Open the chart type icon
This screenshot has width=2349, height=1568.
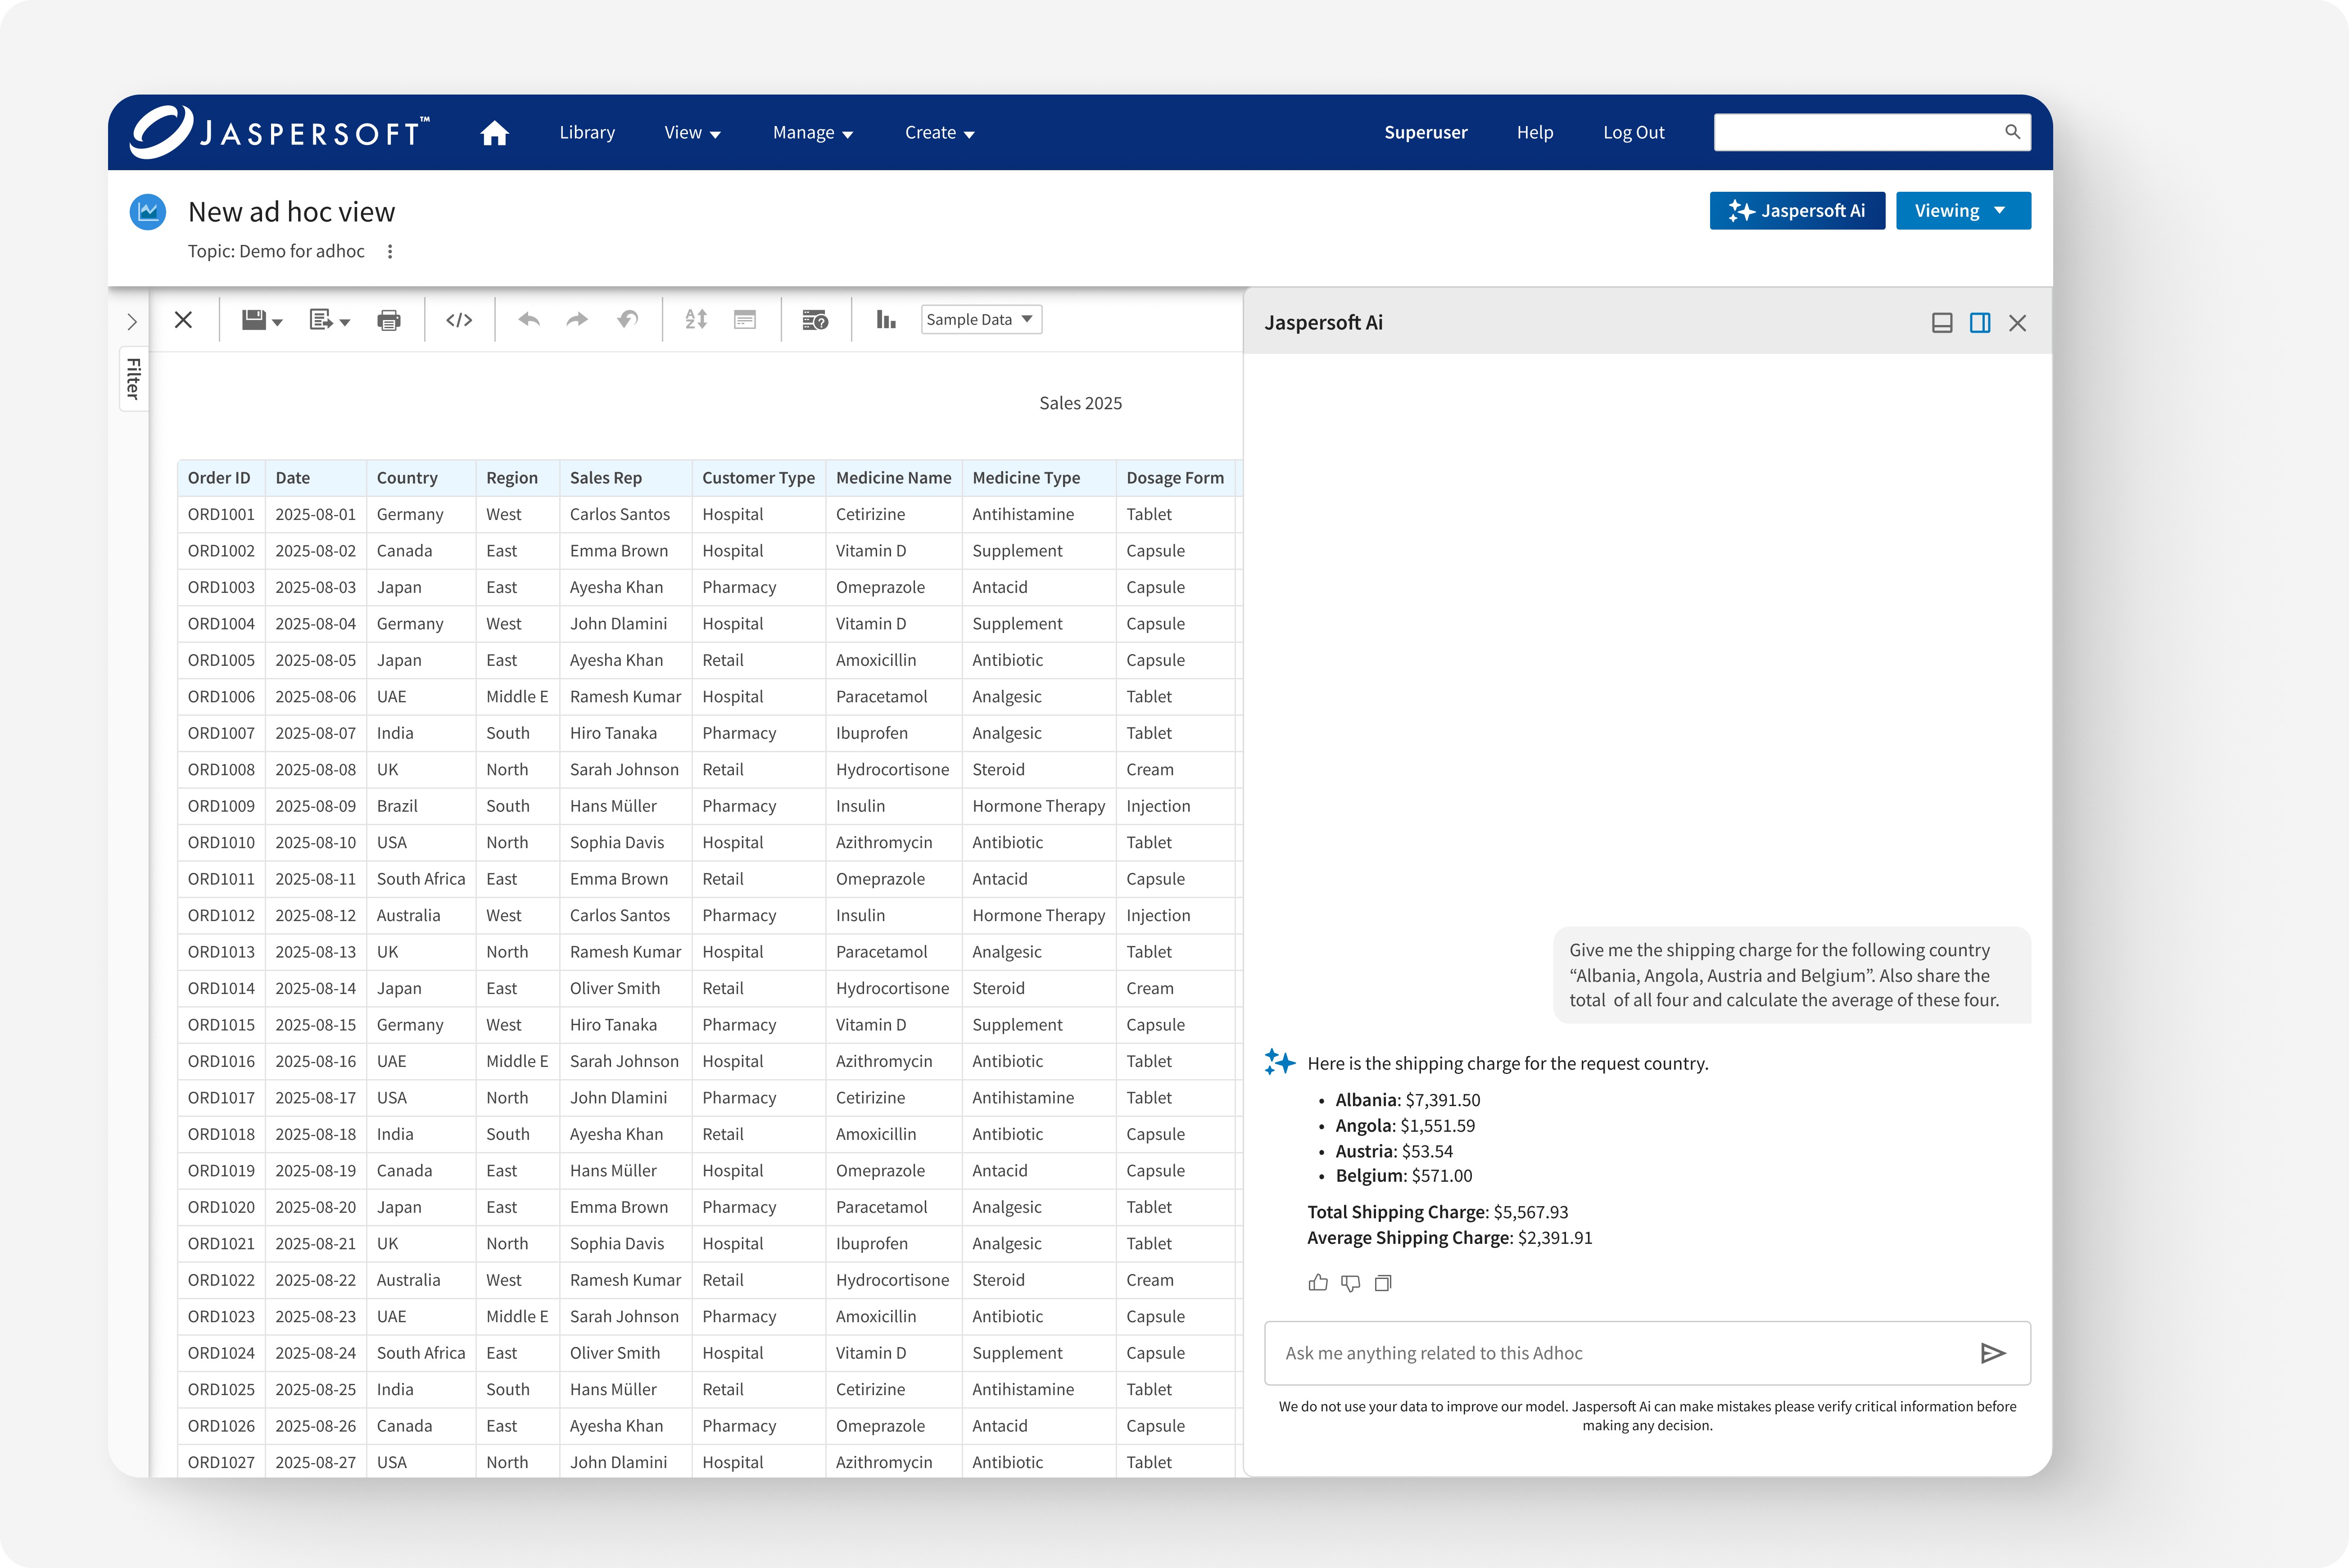point(885,320)
